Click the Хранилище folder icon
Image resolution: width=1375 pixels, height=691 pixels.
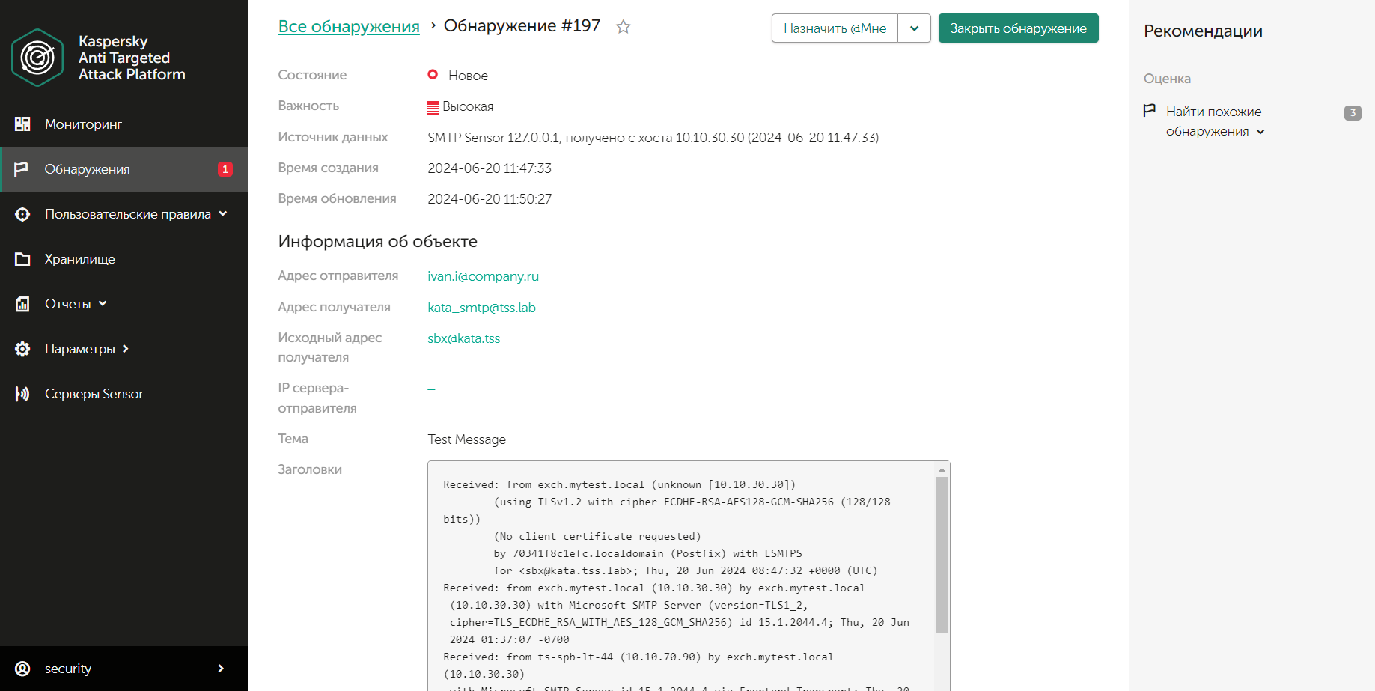tap(22, 259)
